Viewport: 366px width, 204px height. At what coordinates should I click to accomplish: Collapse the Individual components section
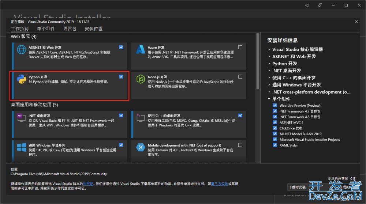point(269,99)
